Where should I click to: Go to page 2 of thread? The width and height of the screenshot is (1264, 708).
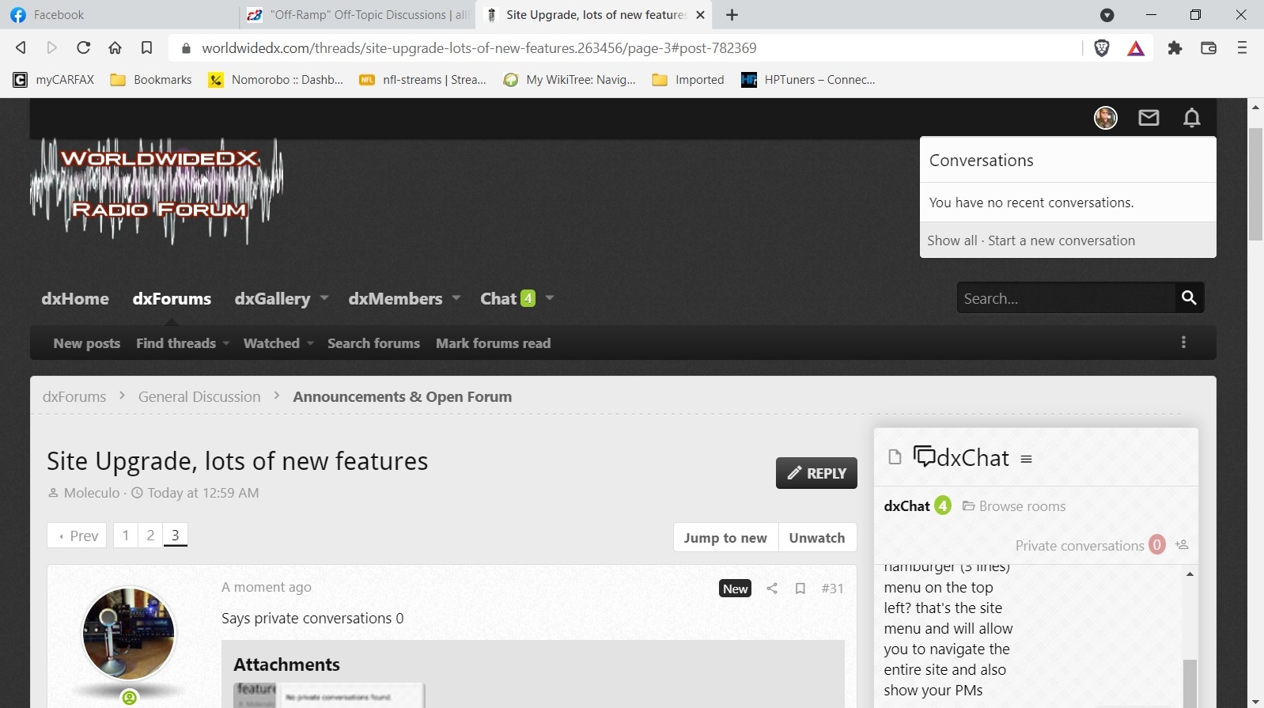click(150, 536)
